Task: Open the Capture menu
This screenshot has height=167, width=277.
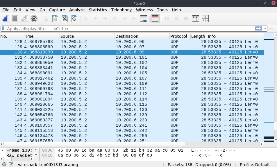Action: [57, 10]
